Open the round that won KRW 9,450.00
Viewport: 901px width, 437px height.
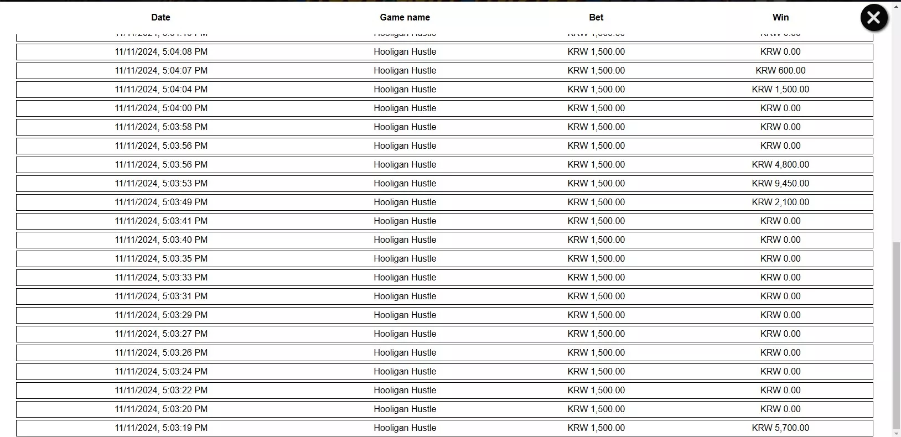(444, 184)
